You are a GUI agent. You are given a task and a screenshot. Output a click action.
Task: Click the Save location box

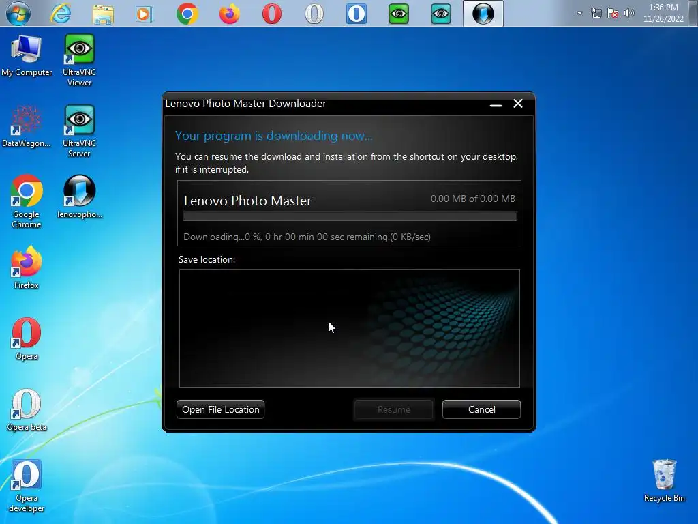click(x=350, y=328)
